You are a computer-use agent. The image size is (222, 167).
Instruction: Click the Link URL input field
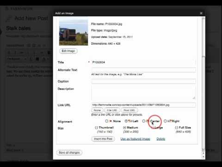click(144, 105)
